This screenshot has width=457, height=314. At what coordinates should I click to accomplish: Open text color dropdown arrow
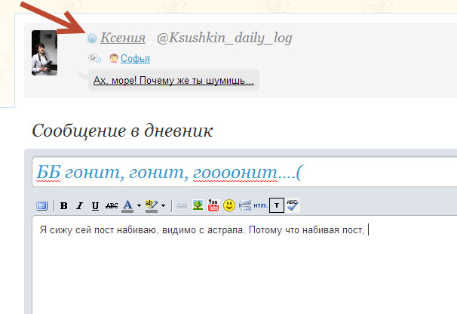coord(139,205)
